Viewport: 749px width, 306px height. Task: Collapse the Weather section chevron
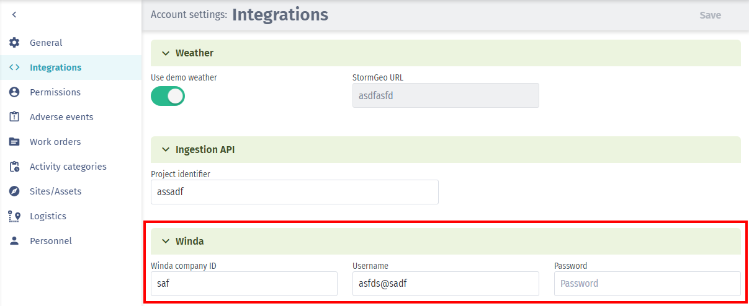click(x=166, y=53)
